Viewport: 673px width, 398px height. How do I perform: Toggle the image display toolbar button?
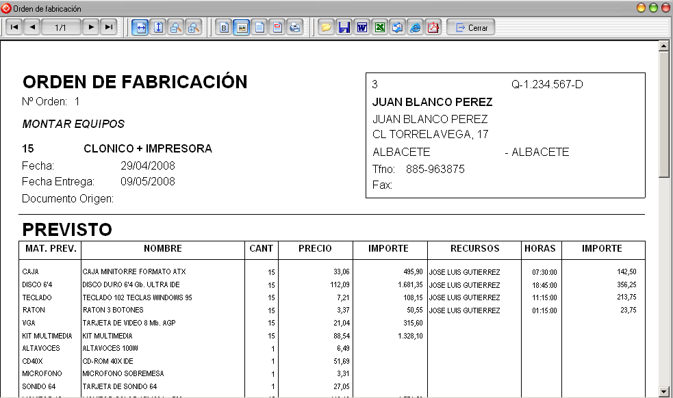click(242, 28)
